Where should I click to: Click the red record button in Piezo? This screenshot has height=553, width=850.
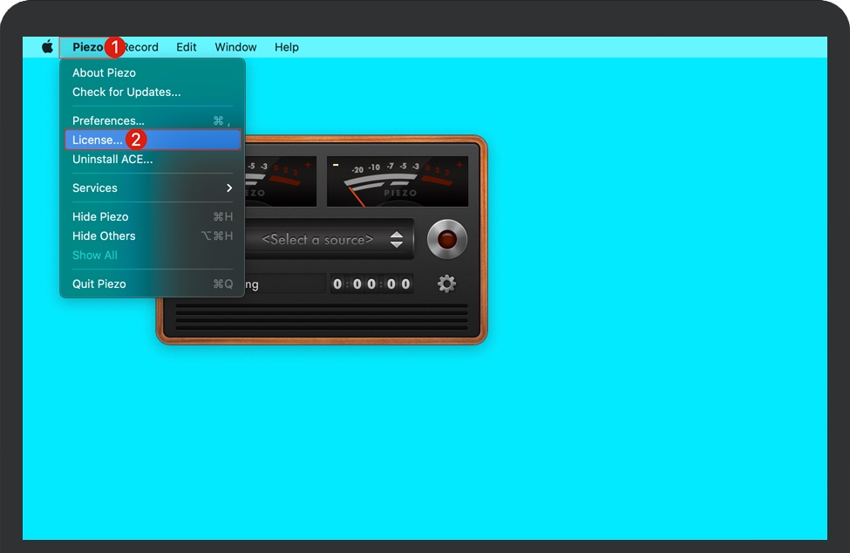tap(446, 239)
